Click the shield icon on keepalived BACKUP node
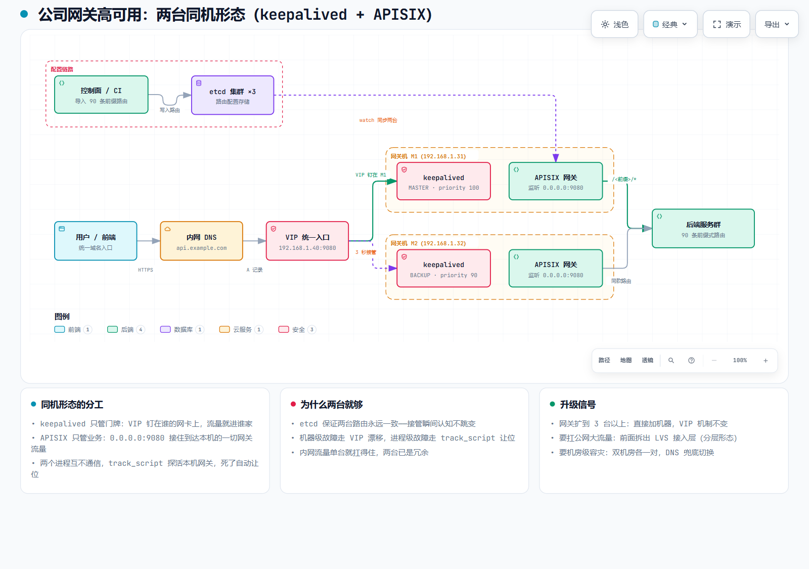Viewport: 809px width, 569px height. (404, 257)
